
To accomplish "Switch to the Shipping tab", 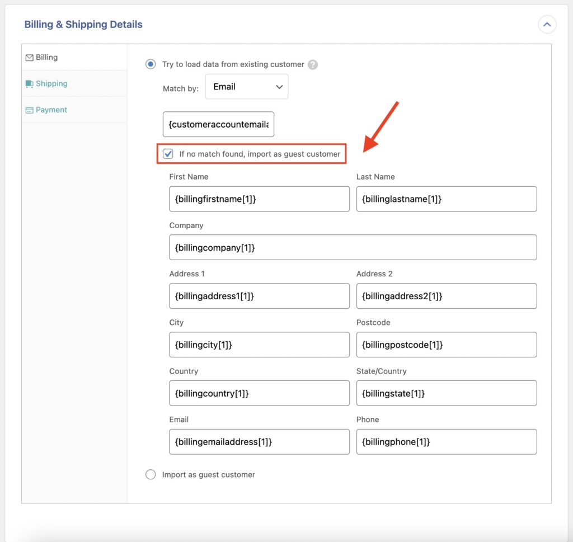I will point(51,83).
